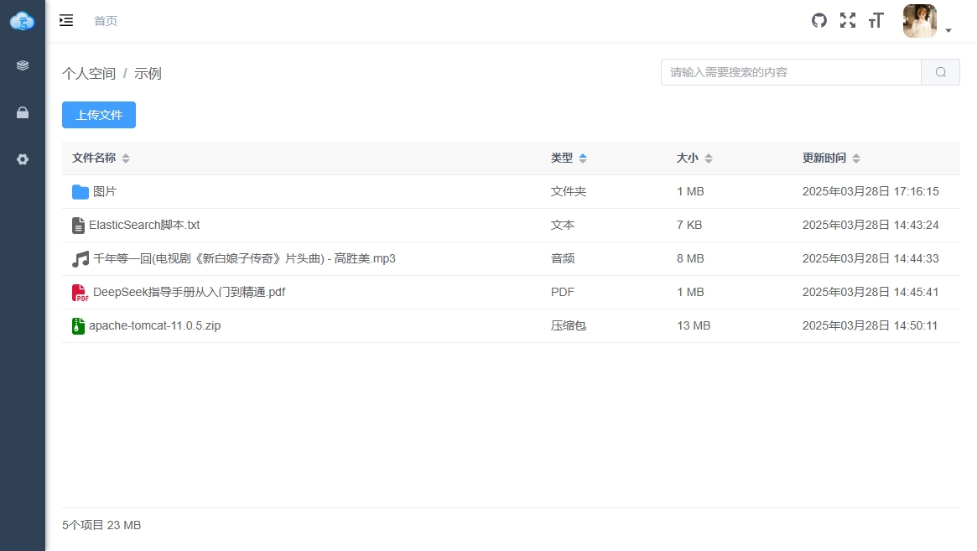Click the 更新时间 column header text
Screen dimensions: 977x551
click(824, 159)
